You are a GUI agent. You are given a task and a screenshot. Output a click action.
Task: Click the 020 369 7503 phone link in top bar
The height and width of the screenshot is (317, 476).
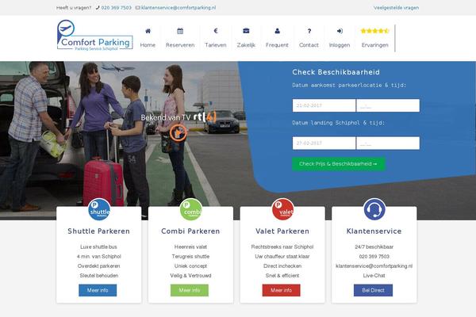click(x=117, y=8)
